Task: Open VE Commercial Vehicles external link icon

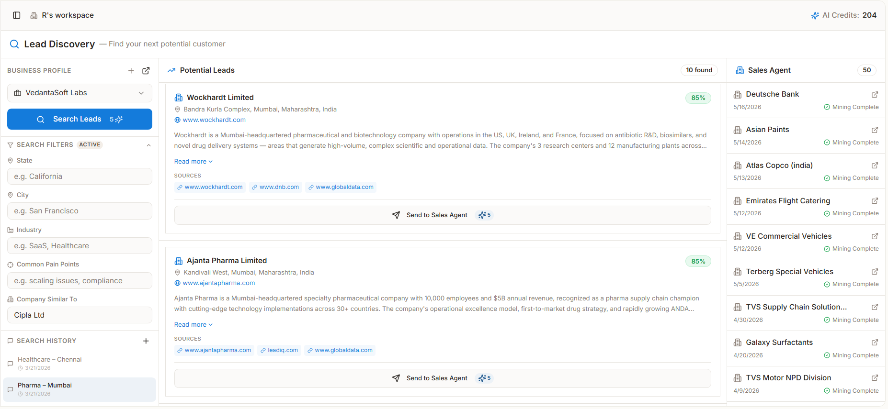Action: [x=875, y=236]
